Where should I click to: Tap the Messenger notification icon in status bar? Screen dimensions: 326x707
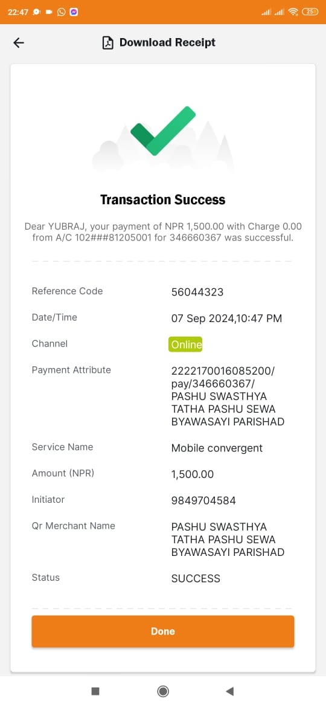[74, 12]
